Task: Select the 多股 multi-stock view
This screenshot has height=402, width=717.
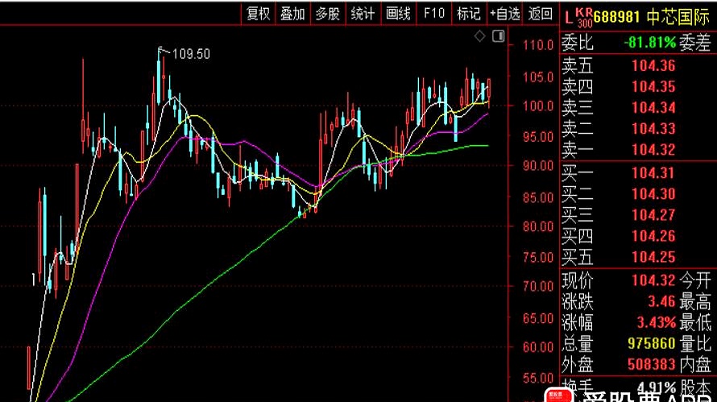Action: [x=327, y=13]
